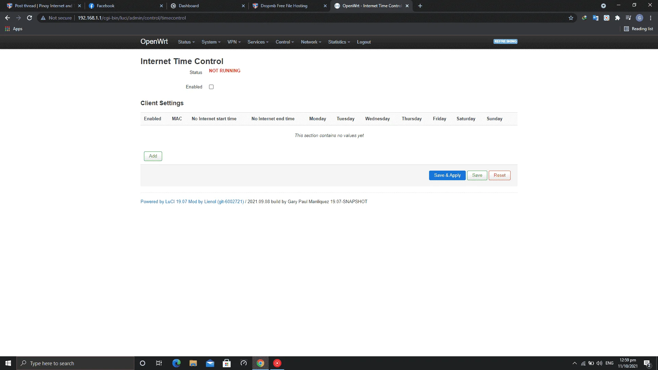Click Add to create a client rule
This screenshot has width=658, height=370.
coord(153,156)
